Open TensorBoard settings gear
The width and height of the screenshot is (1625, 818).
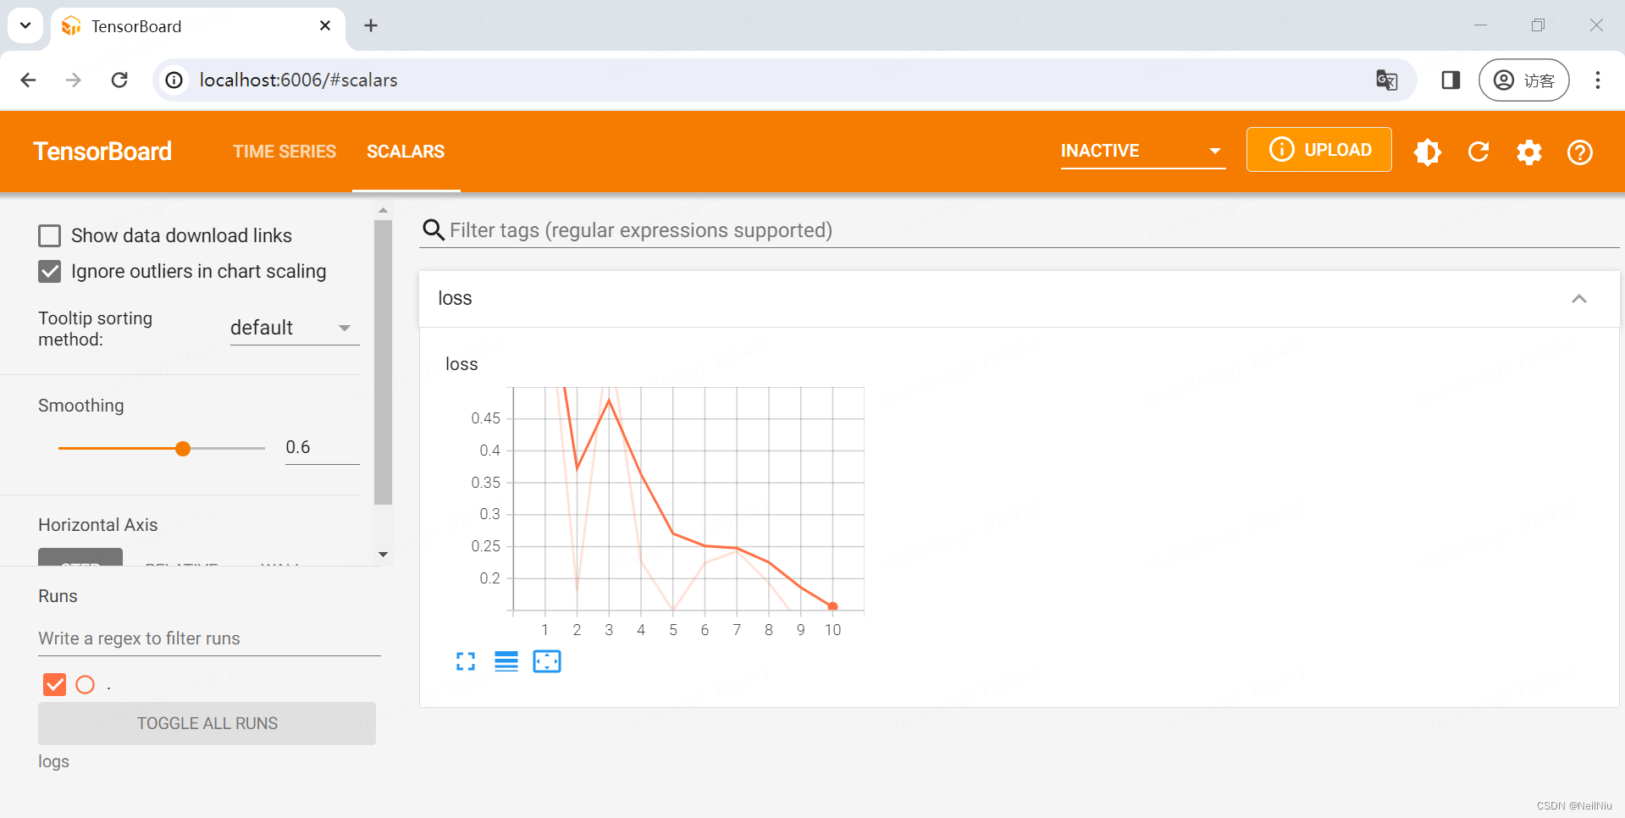[1529, 152]
